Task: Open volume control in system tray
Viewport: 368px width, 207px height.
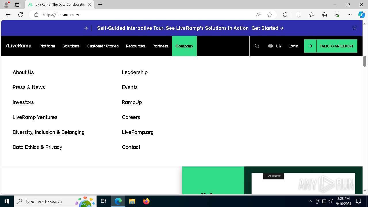Action: 331,201
